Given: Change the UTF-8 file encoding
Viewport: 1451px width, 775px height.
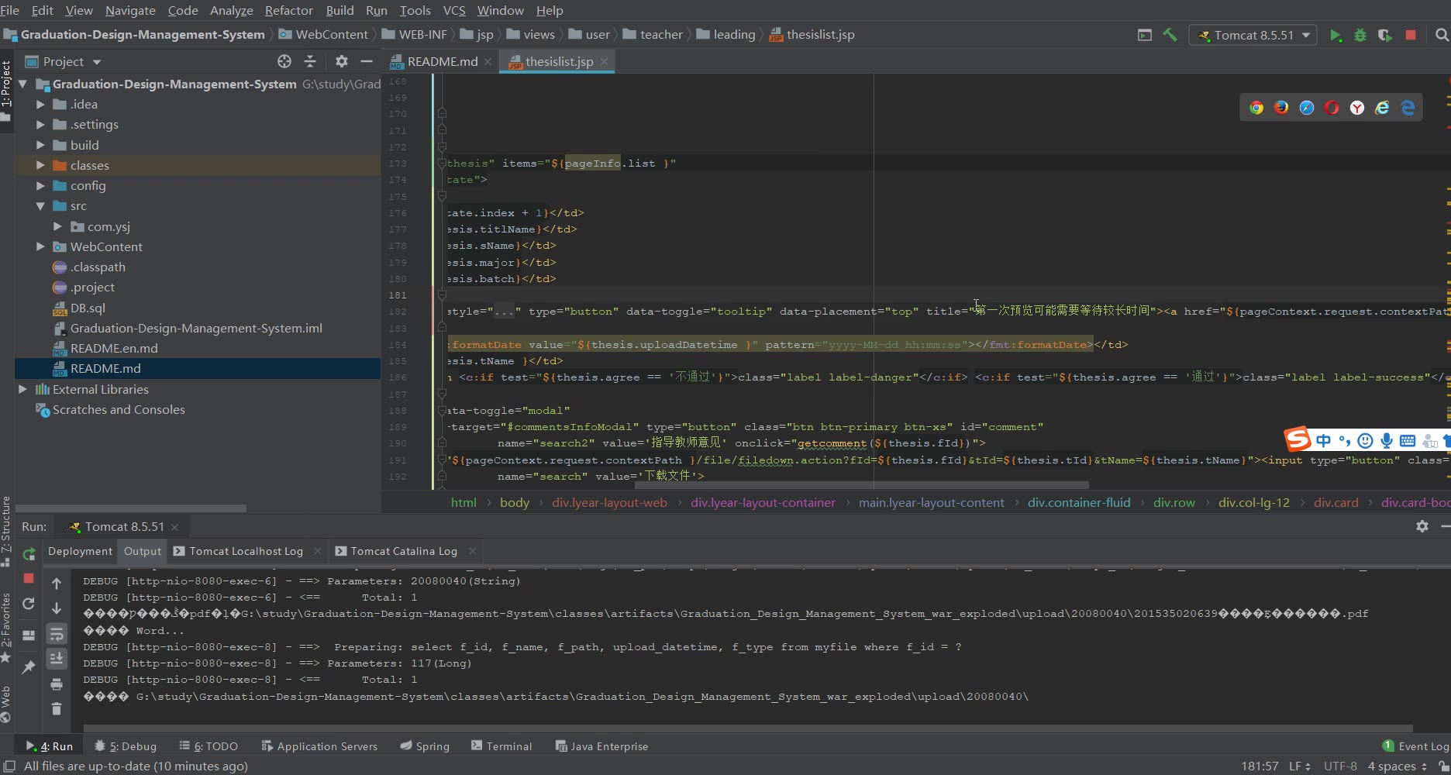Looking at the screenshot, I should [x=1340, y=766].
